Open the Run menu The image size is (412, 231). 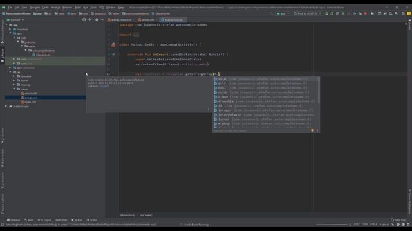86,8
